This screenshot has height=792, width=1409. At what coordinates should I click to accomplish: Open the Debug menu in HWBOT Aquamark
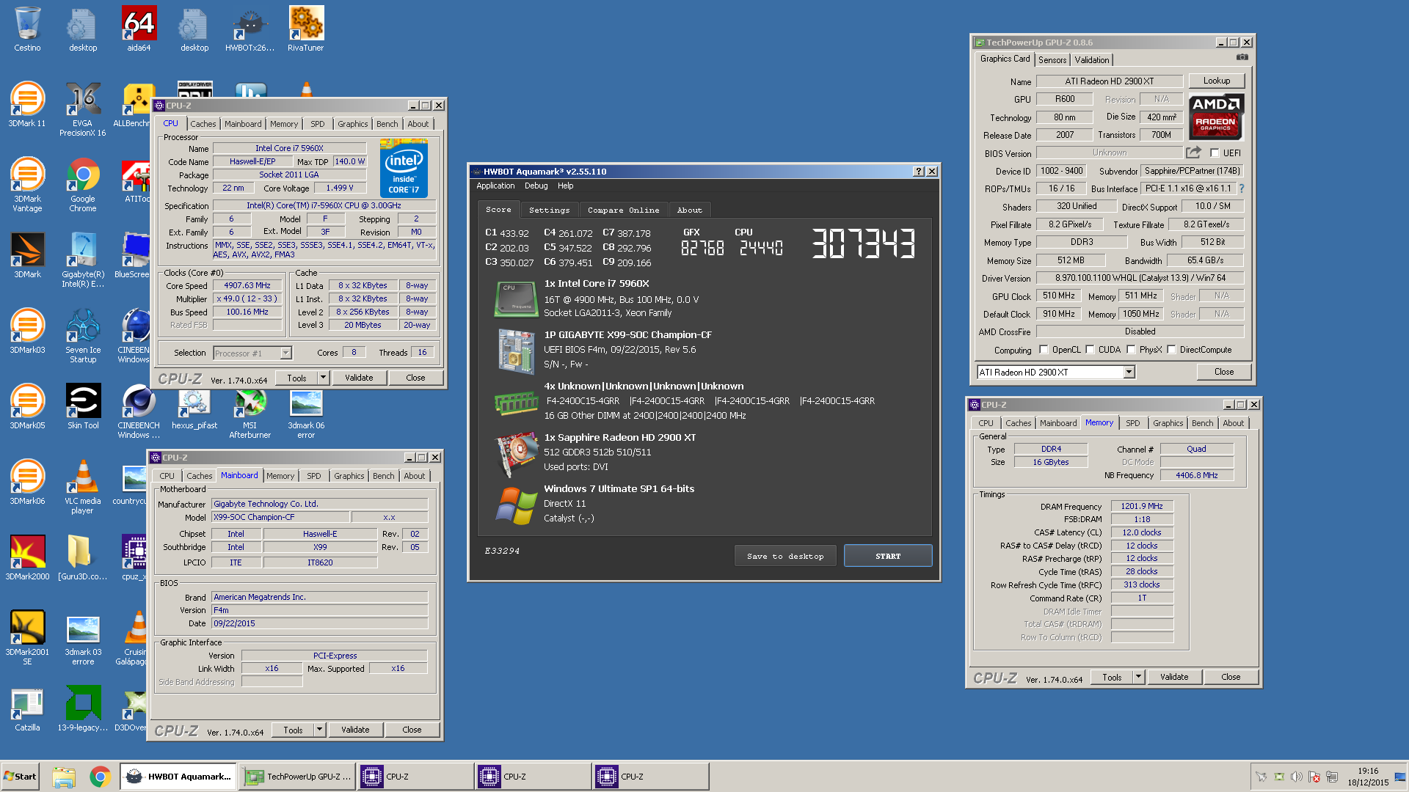536,186
